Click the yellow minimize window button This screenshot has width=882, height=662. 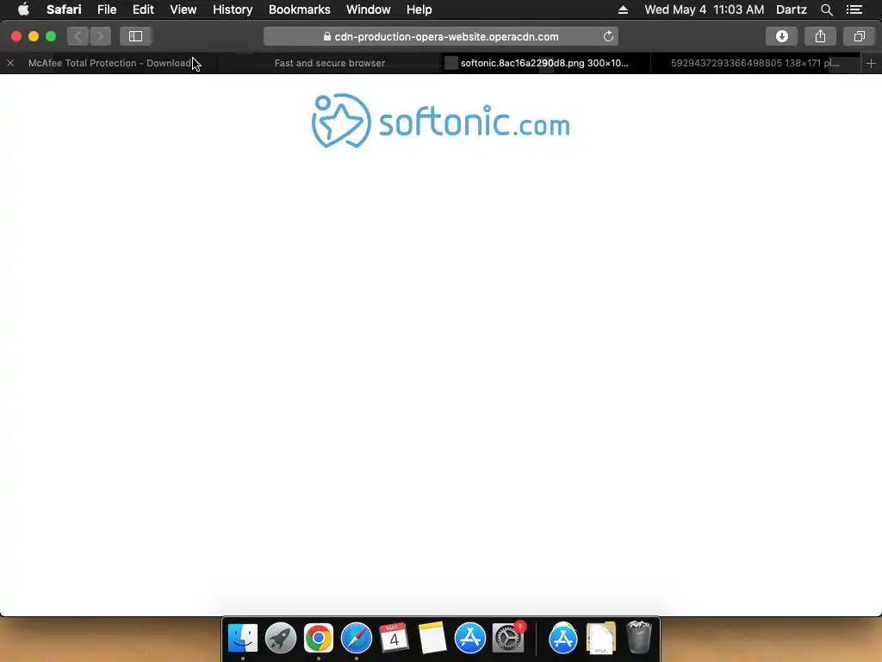34,36
